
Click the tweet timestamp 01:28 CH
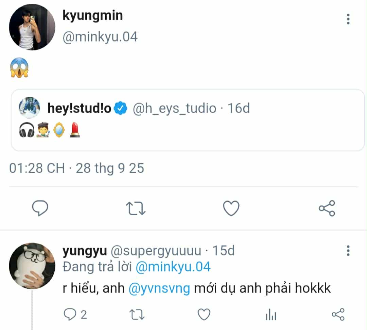click(37, 168)
